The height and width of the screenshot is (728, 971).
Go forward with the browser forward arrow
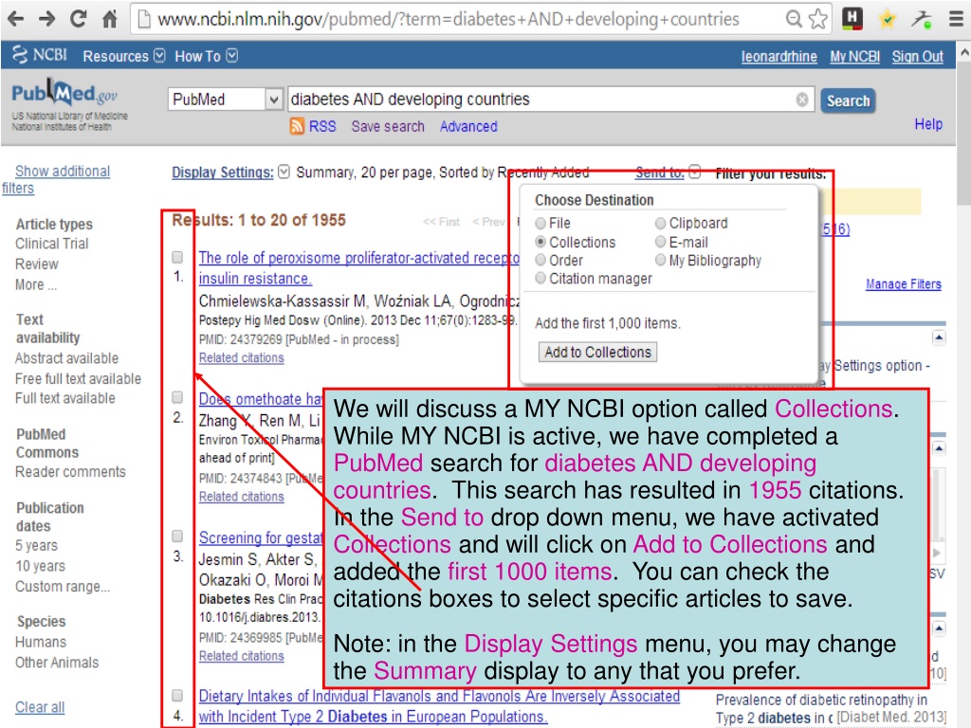pyautogui.click(x=47, y=19)
